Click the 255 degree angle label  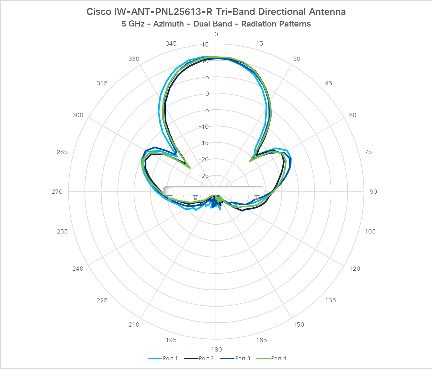point(62,232)
